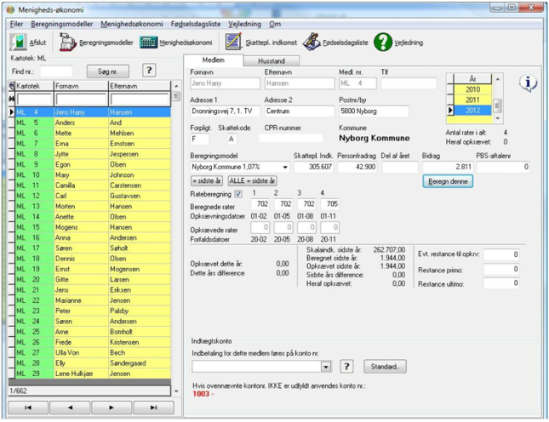Open the Fødselsdagsliste menu
Image resolution: width=549 pixels, height=422 pixels.
click(196, 24)
